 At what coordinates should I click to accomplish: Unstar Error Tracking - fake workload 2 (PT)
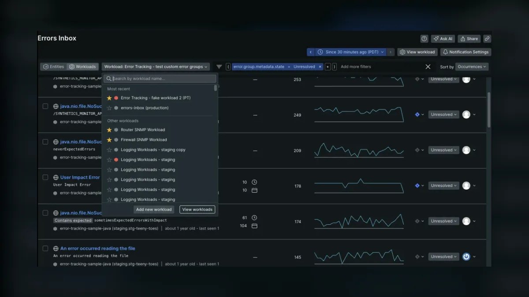pos(109,98)
